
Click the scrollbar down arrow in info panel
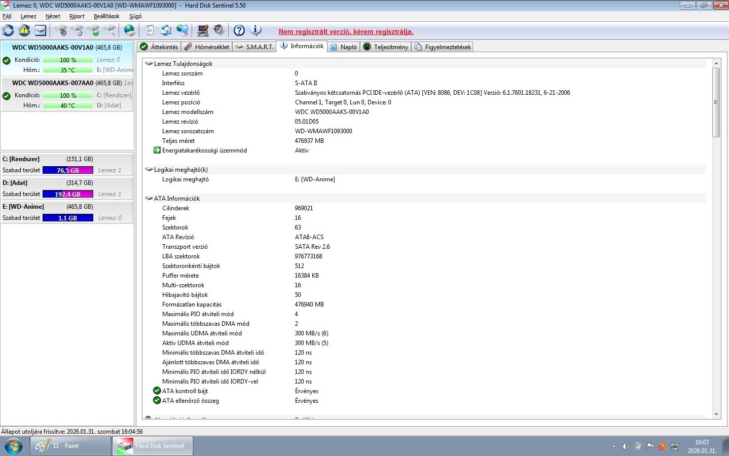716,414
